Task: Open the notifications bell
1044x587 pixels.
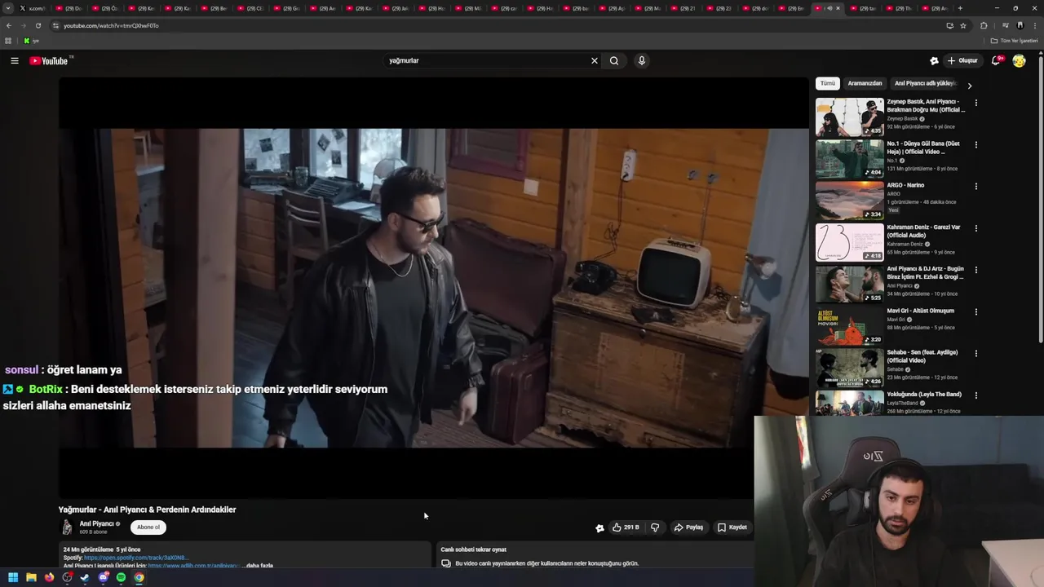Action: pyautogui.click(x=996, y=60)
